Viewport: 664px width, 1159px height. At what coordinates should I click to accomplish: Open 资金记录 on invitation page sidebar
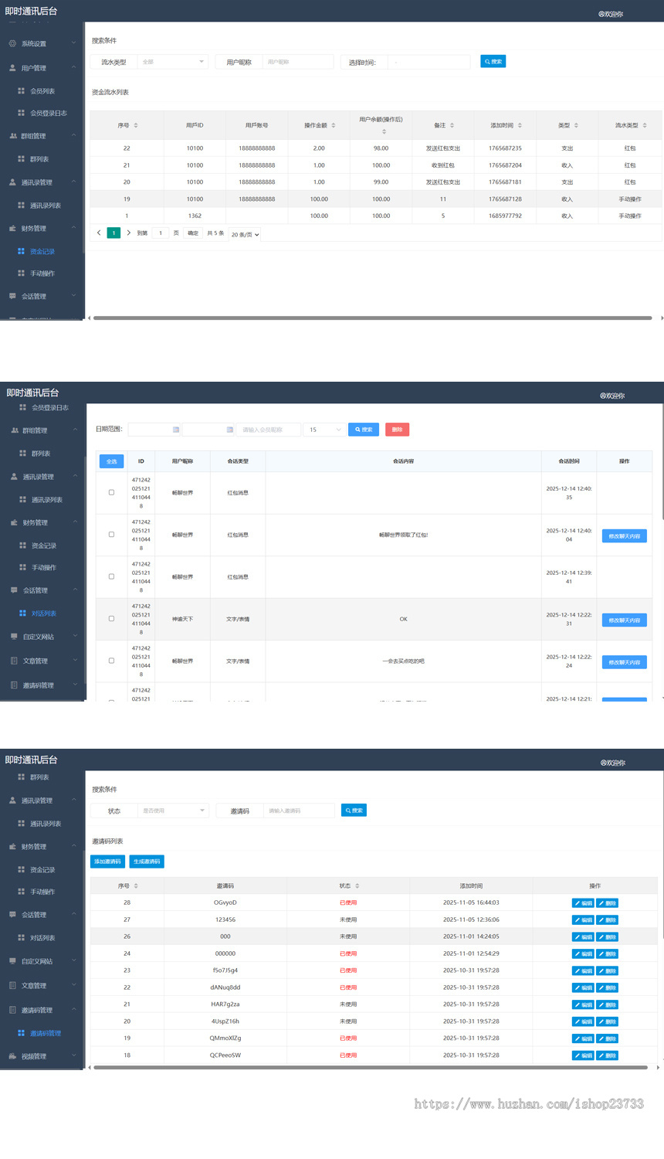click(x=42, y=870)
